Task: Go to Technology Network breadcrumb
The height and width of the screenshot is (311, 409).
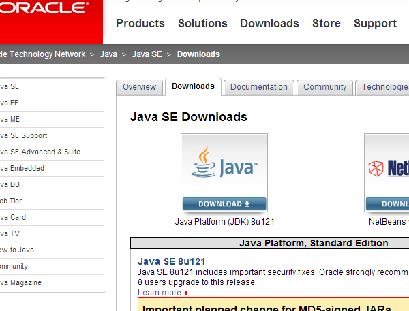Action: point(43,54)
